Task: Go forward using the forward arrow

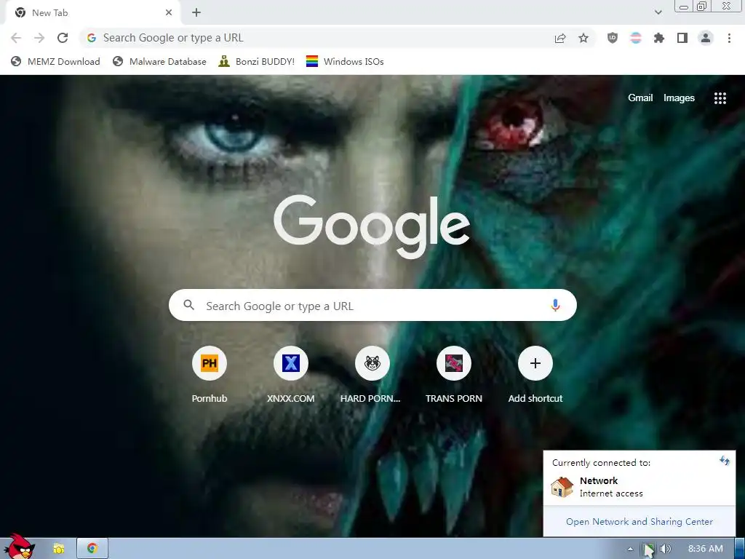Action: (39, 38)
